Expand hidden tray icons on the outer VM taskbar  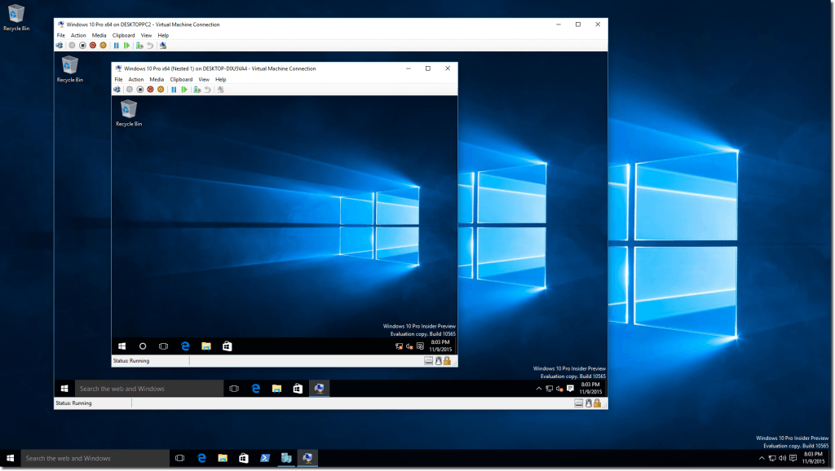point(539,389)
